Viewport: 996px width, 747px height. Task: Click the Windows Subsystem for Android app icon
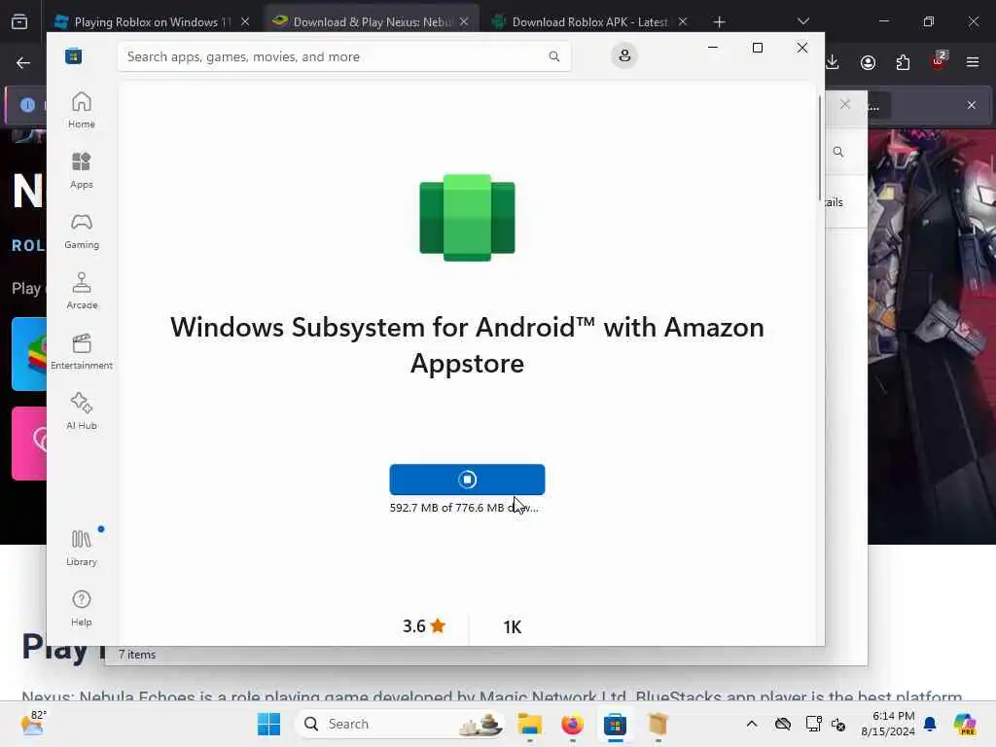point(467,217)
